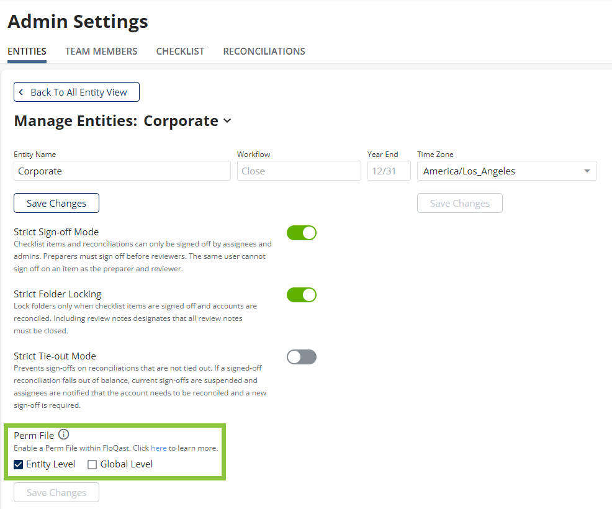Viewport: 612px width, 509px height.
Task: Click Save Changes below Time Zone
Action: point(459,203)
